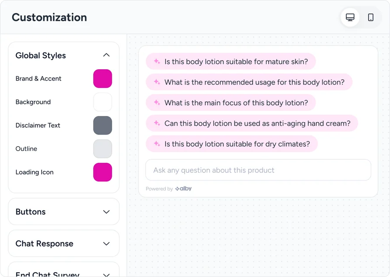This screenshot has height=277, width=390.
Task: Click sparkle icon beside anti-aging hand cream question
Action: click(x=157, y=123)
